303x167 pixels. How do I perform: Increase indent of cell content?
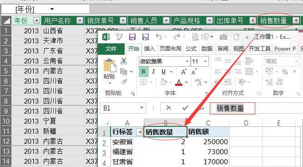(x=228, y=82)
